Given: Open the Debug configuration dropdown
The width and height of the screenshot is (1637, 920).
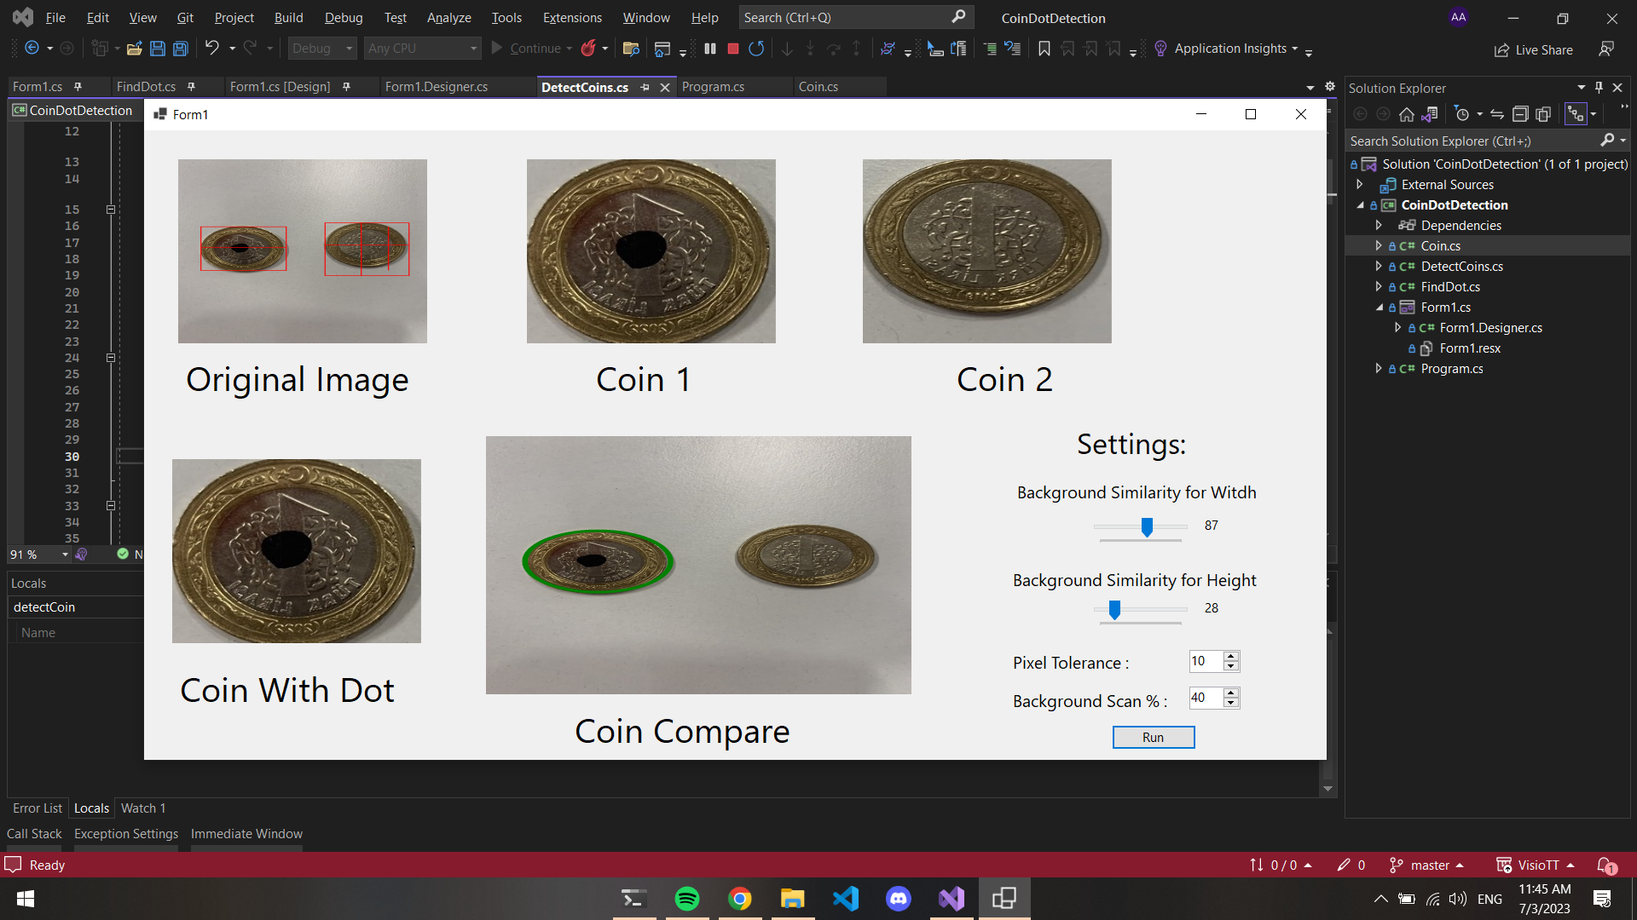Looking at the screenshot, I should click(x=321, y=49).
